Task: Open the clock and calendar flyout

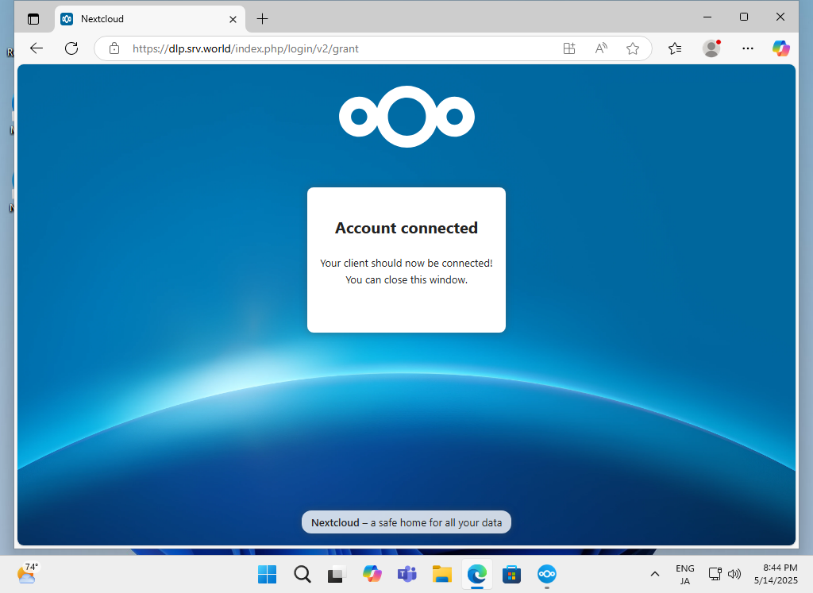Action: pyautogui.click(x=776, y=574)
